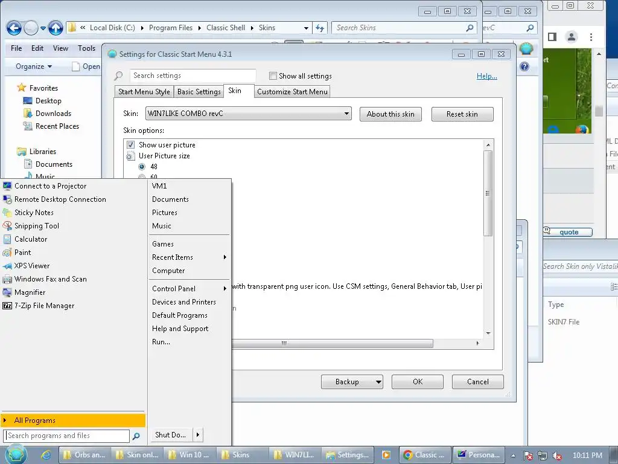Show hidden tray icons arrow
The width and height of the screenshot is (618, 464).
[x=513, y=456]
